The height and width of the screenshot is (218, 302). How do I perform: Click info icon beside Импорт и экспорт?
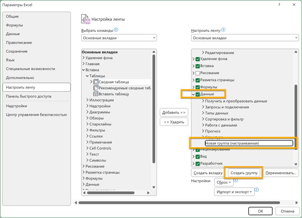pyautogui.click(x=257, y=190)
